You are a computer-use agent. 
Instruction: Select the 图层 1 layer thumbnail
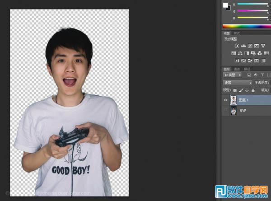point(234,100)
